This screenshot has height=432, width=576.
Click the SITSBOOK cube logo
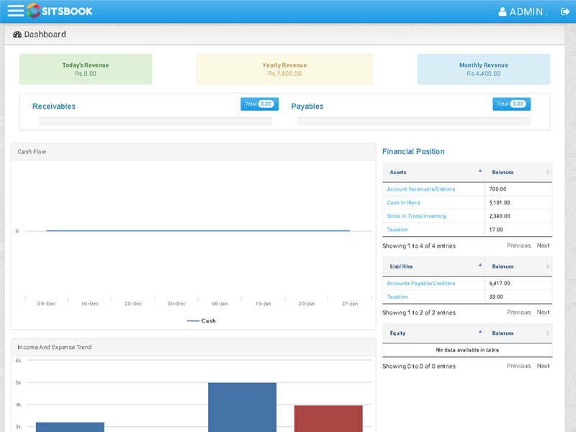pyautogui.click(x=34, y=11)
